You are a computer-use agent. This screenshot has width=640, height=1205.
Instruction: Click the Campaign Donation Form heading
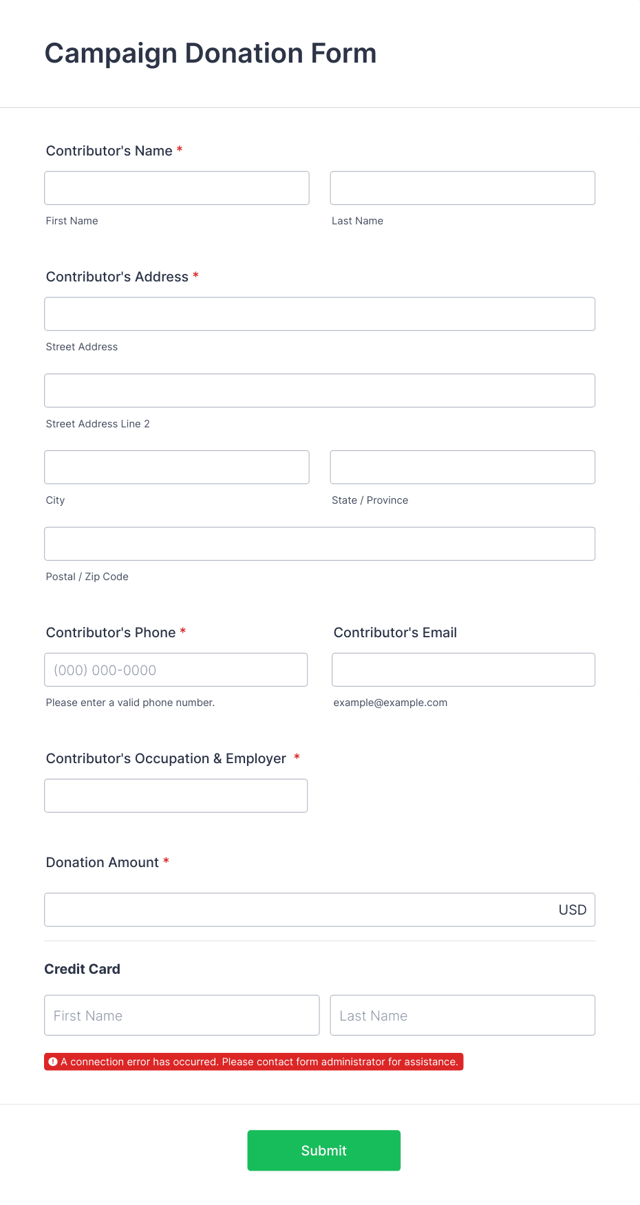tap(211, 53)
